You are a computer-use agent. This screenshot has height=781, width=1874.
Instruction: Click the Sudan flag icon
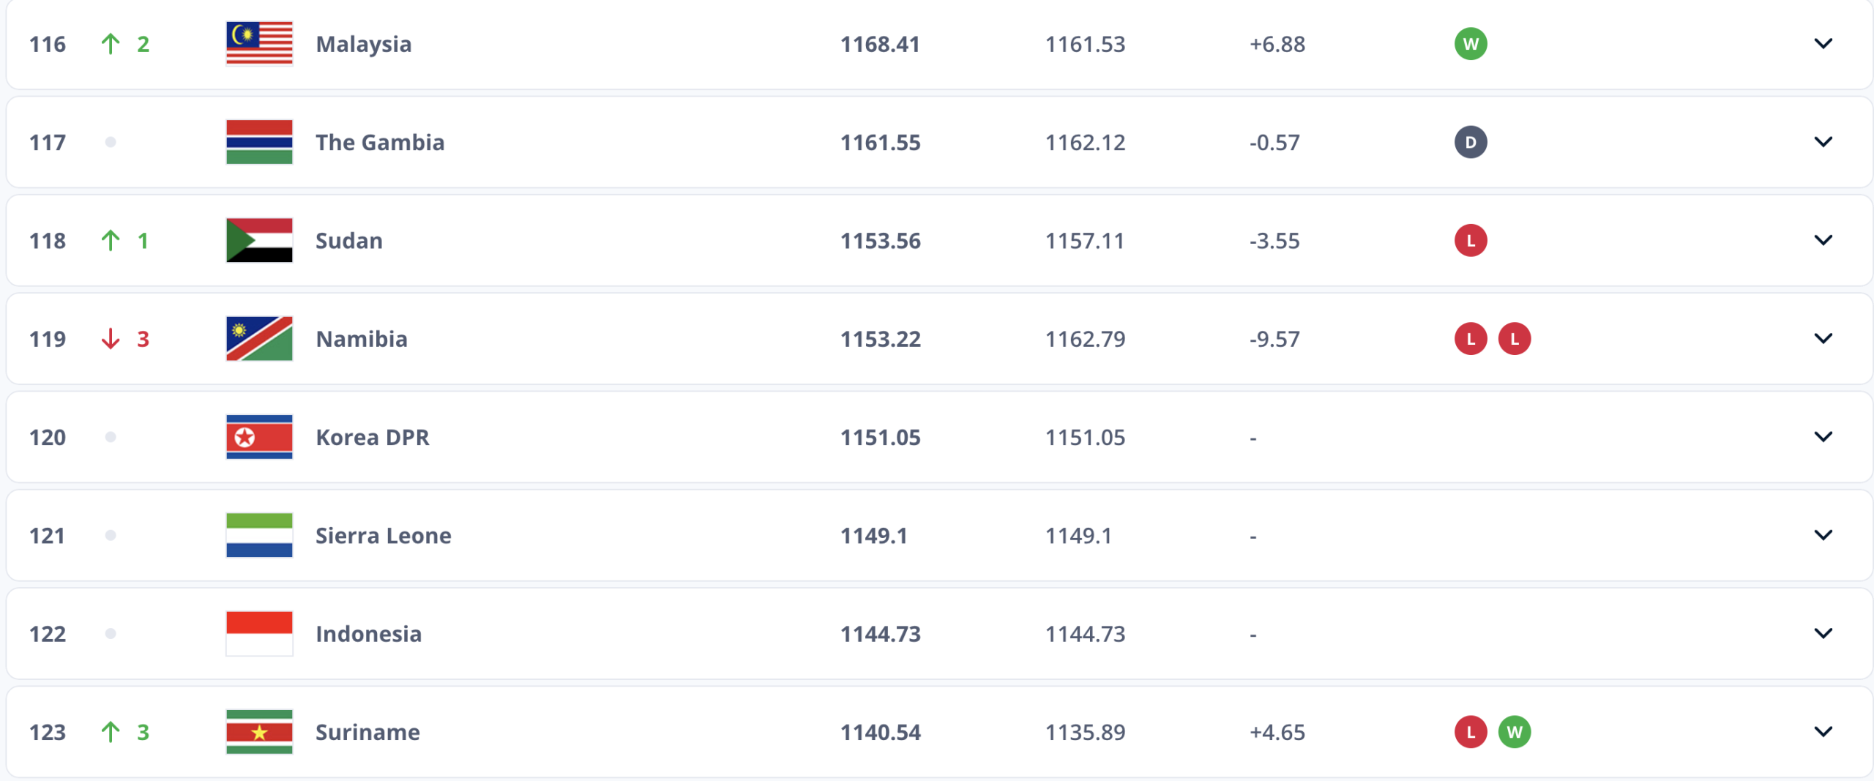tap(259, 240)
